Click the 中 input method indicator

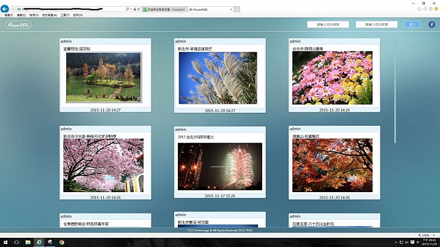[x=417, y=242]
